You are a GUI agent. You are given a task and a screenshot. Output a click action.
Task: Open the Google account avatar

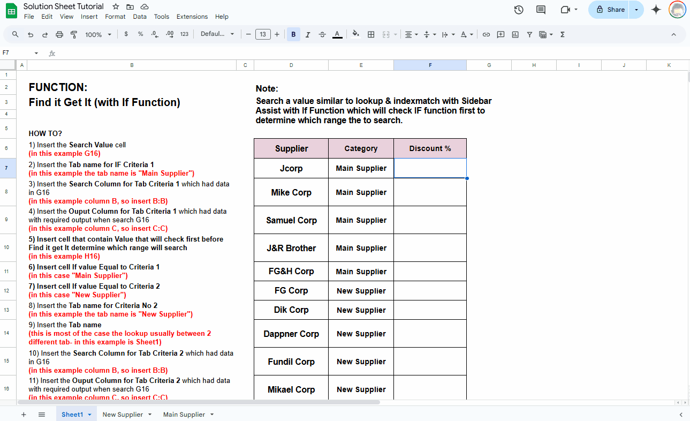click(x=677, y=10)
